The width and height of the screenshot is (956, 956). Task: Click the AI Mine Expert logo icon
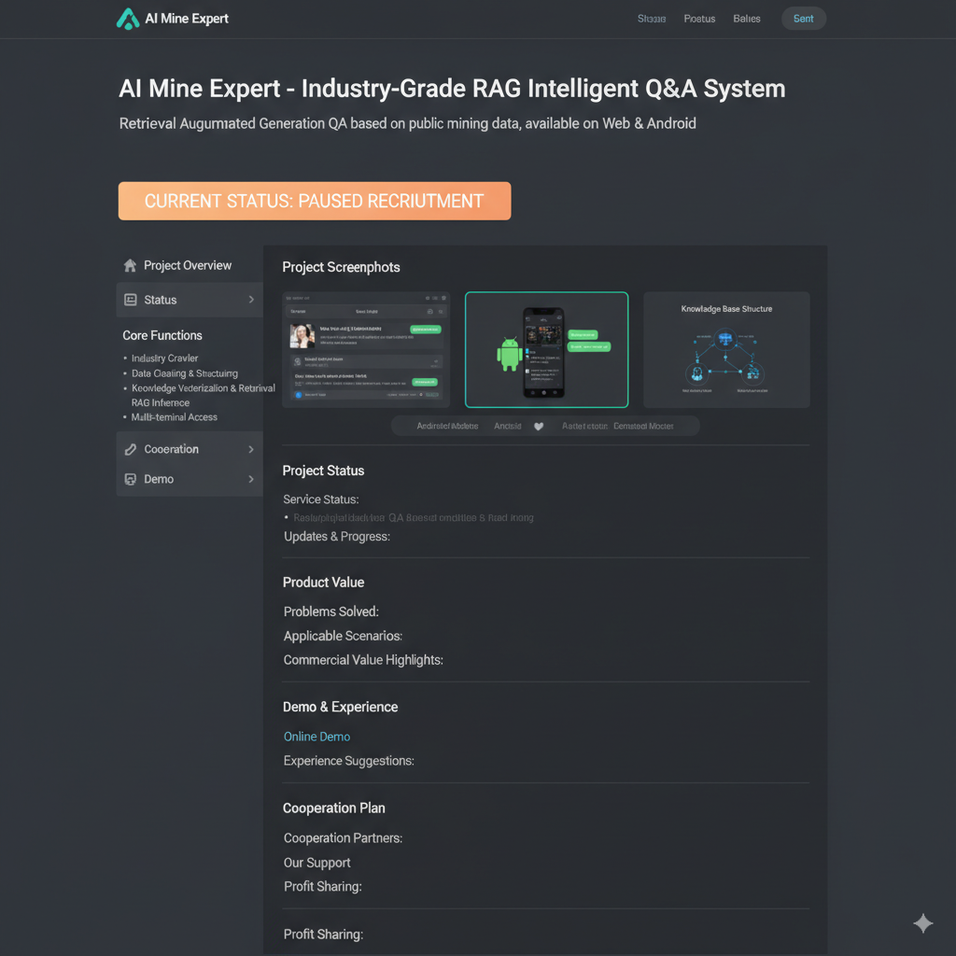point(127,19)
